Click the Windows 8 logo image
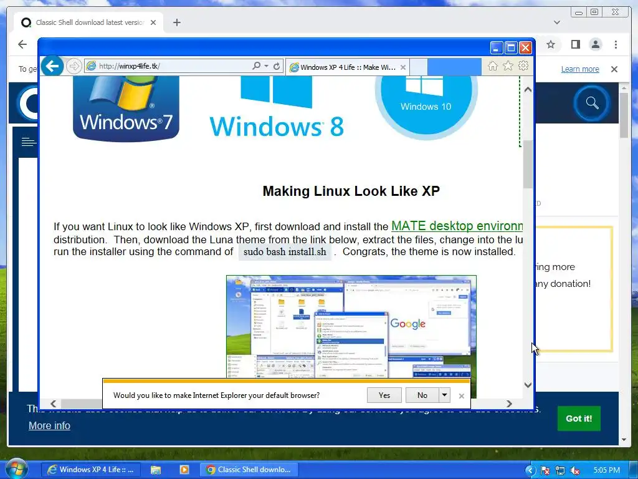This screenshot has width=638, height=479. click(x=277, y=107)
